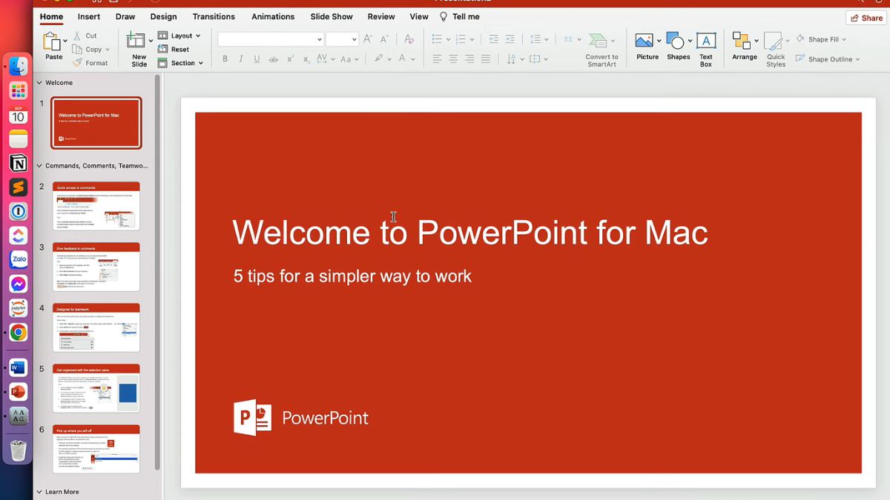Image resolution: width=890 pixels, height=500 pixels.
Task: Click the subtitle 5 tips for a simpler way to work
Action: point(352,276)
